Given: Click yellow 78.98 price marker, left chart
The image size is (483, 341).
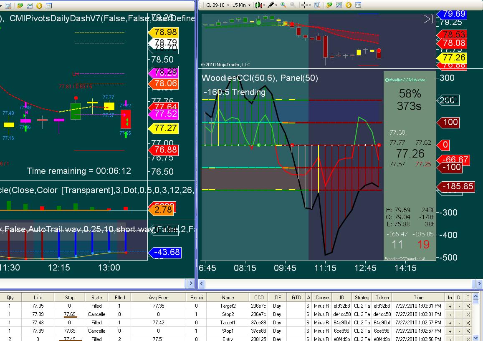Looking at the screenshot, I should pos(163,32).
